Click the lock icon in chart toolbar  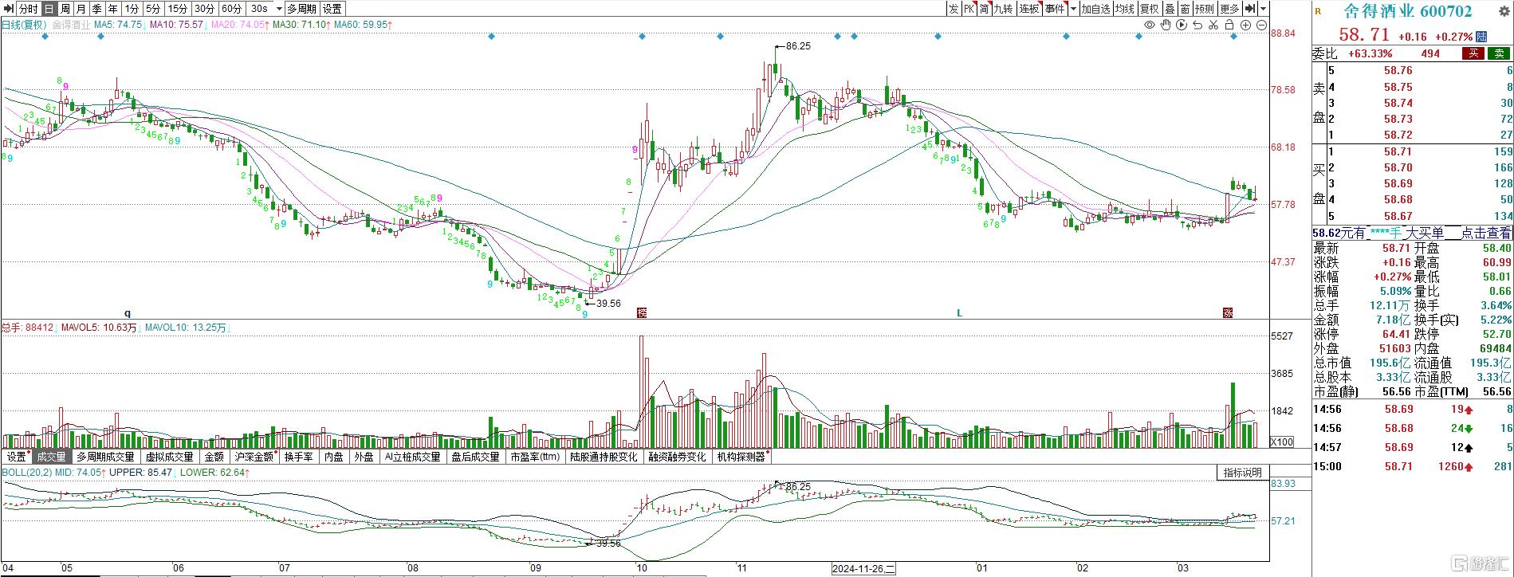pyautogui.click(x=1230, y=26)
